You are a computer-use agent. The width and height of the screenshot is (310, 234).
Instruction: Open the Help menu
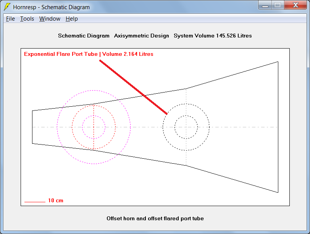point(72,19)
